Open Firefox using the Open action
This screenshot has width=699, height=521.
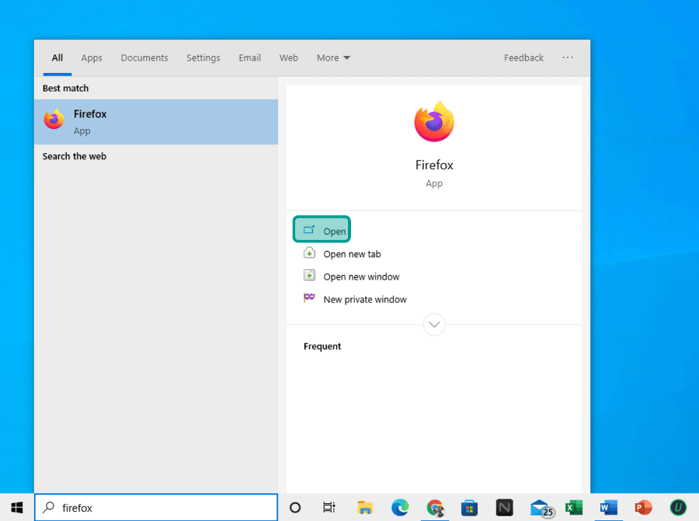click(x=322, y=230)
